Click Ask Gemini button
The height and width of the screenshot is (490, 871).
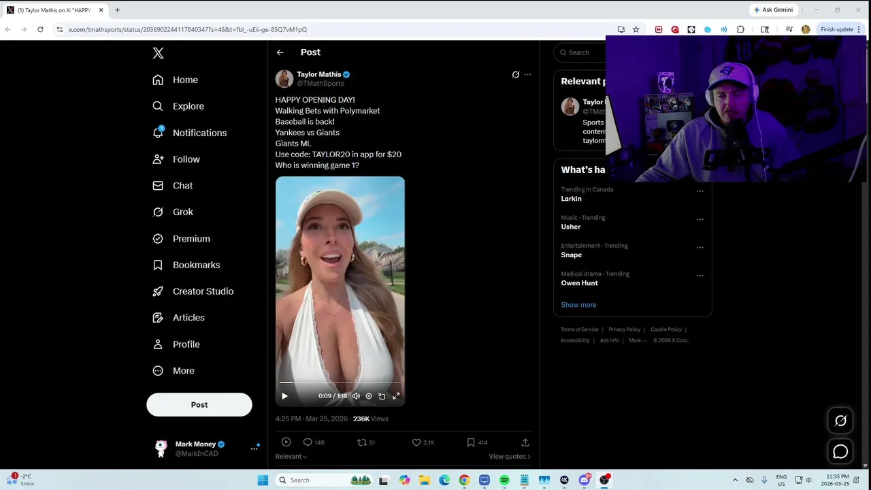(x=773, y=10)
